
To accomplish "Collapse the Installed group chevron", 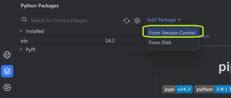I will click(x=21, y=31).
